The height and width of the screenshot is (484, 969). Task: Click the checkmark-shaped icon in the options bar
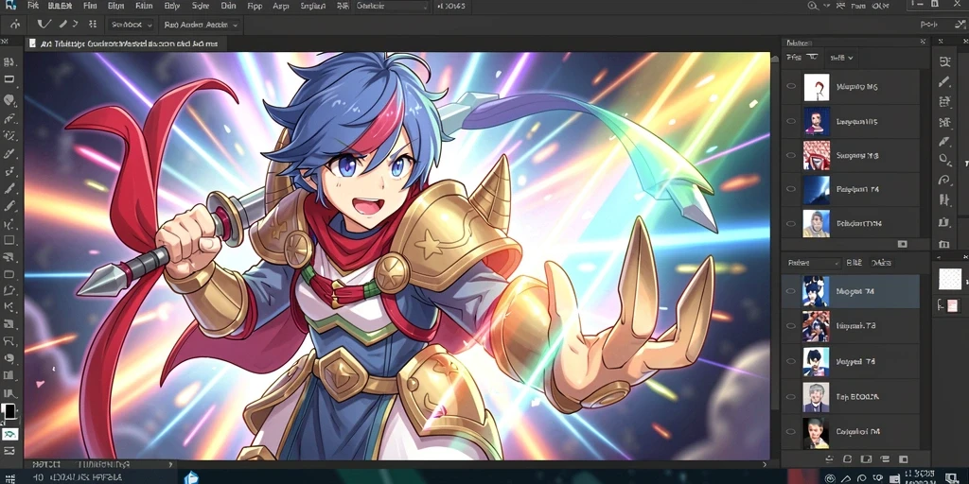[x=44, y=25]
